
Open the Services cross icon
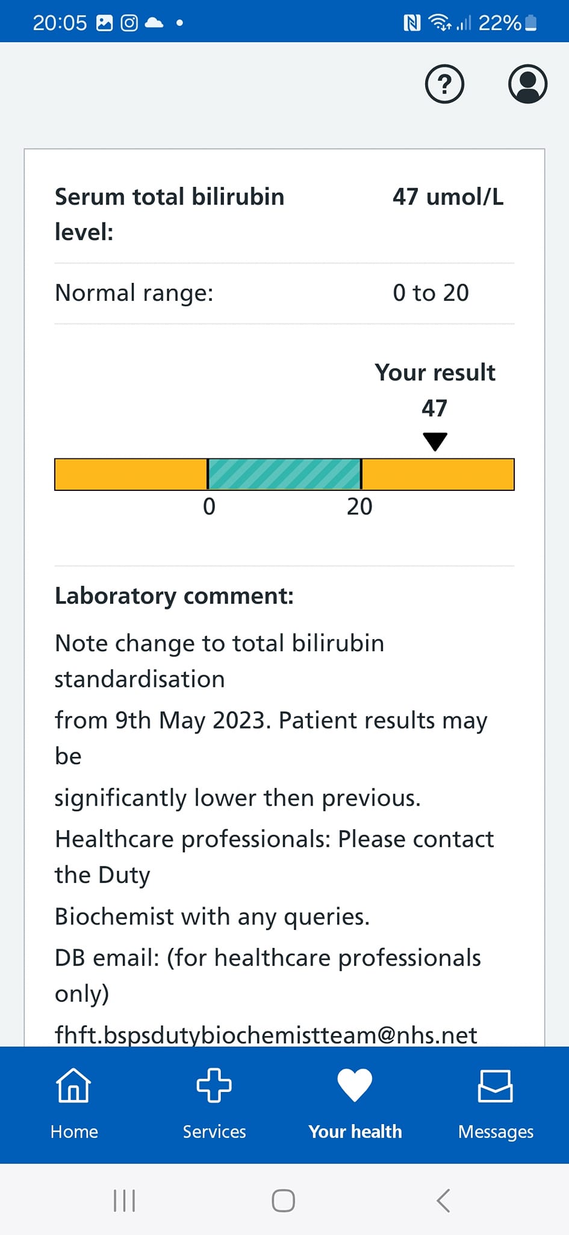[214, 1085]
